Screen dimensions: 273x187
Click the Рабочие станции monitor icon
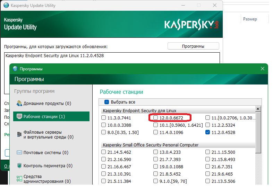click(19, 116)
